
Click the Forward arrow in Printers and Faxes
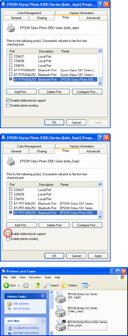click(x=26, y=285)
